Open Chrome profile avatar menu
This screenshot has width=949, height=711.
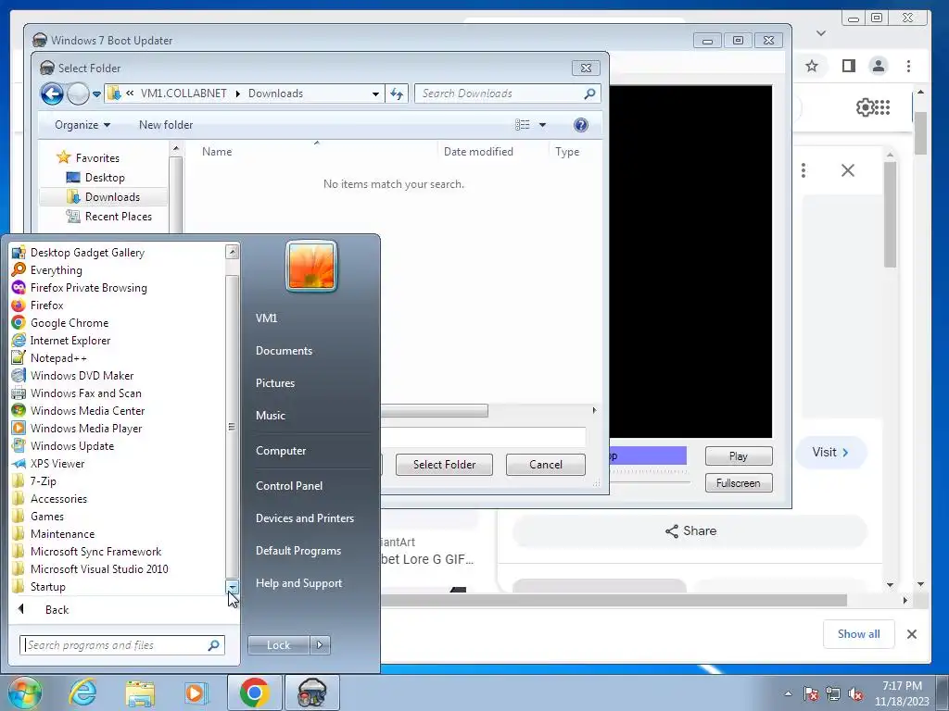pos(879,66)
